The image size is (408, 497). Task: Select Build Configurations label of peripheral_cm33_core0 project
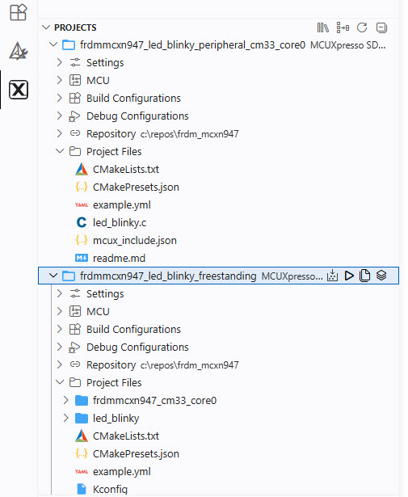tap(133, 98)
